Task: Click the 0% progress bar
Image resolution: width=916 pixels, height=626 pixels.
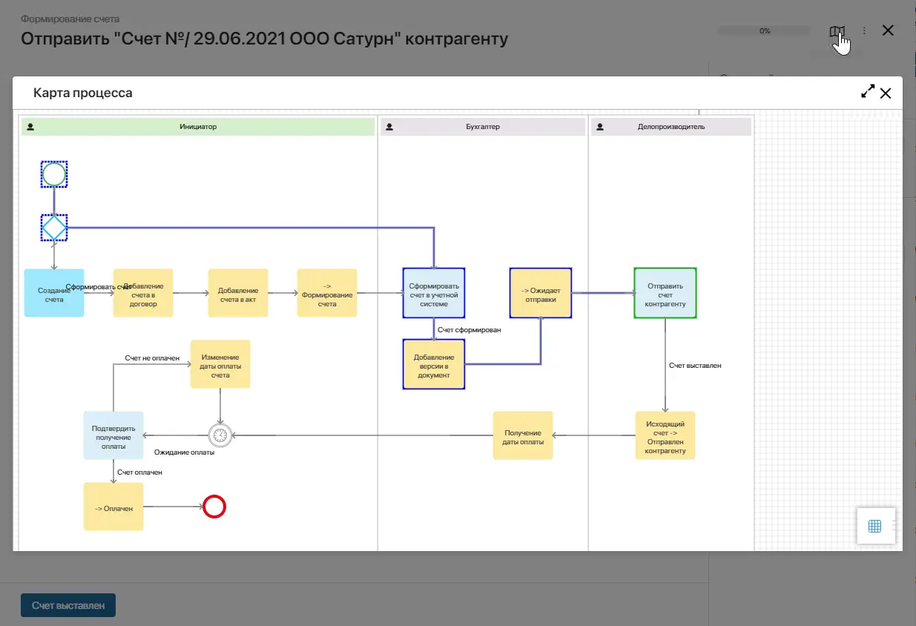Action: (x=764, y=31)
